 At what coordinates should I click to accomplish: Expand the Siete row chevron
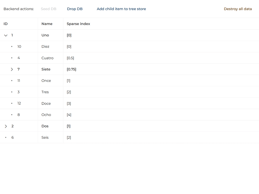pyautogui.click(x=12, y=69)
